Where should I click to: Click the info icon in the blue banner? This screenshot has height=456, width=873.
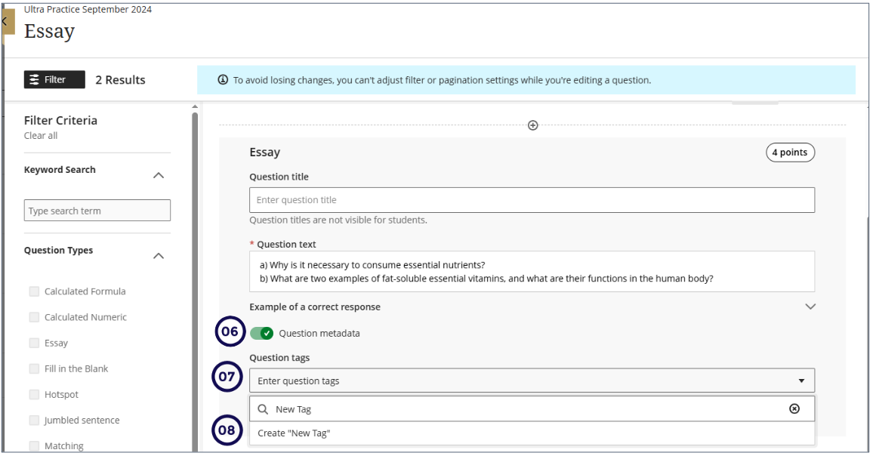(223, 80)
